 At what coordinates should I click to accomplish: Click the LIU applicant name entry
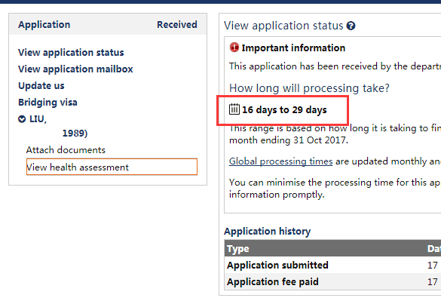point(38,119)
